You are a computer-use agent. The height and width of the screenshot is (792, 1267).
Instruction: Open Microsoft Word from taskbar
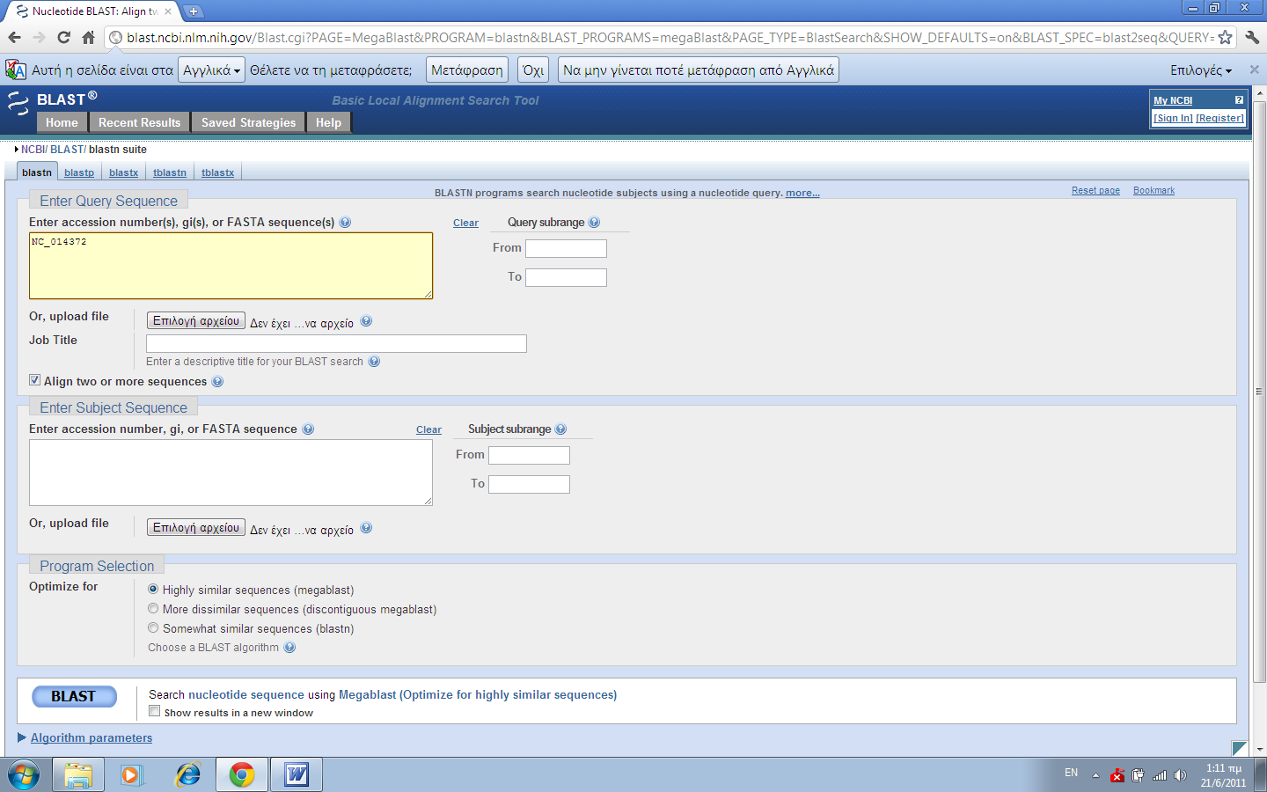(x=297, y=775)
